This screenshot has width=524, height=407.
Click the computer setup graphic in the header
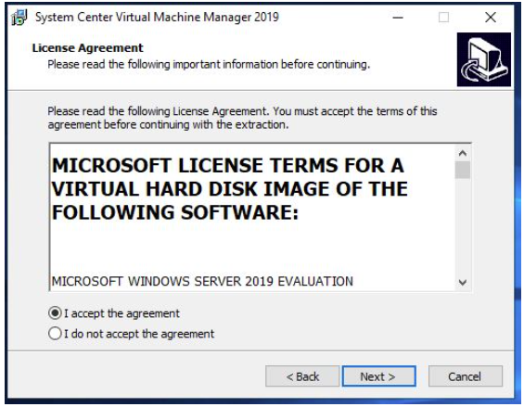[483, 59]
